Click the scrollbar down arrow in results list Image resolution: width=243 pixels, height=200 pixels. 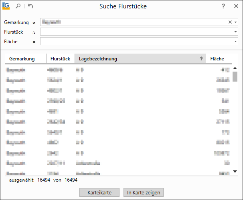(235, 172)
